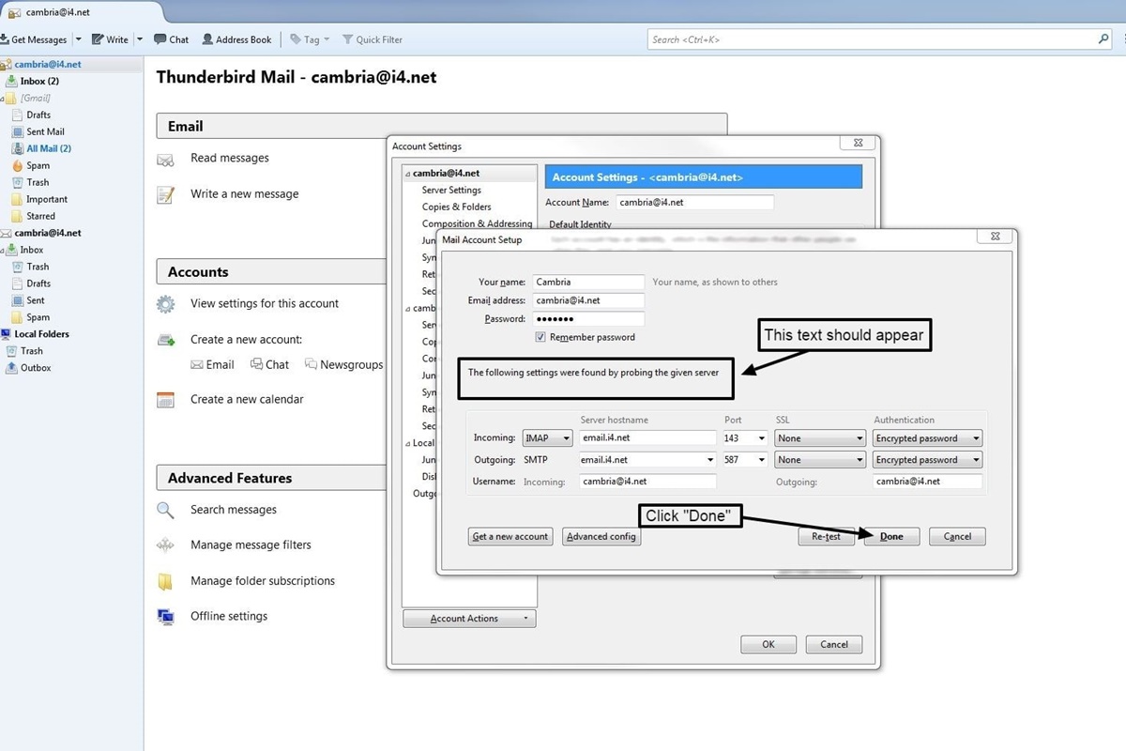Open the Incoming IMAP protocol dropdown
The image size is (1126, 751).
[x=548, y=438]
